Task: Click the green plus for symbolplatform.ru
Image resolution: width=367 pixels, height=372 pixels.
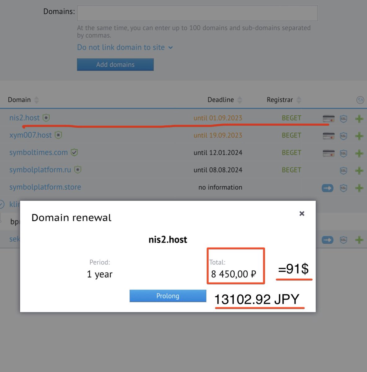Action: coord(359,170)
